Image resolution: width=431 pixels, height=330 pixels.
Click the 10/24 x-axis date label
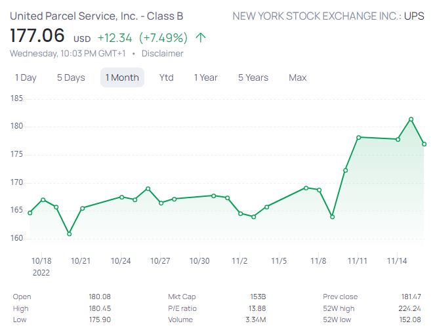coord(121,260)
